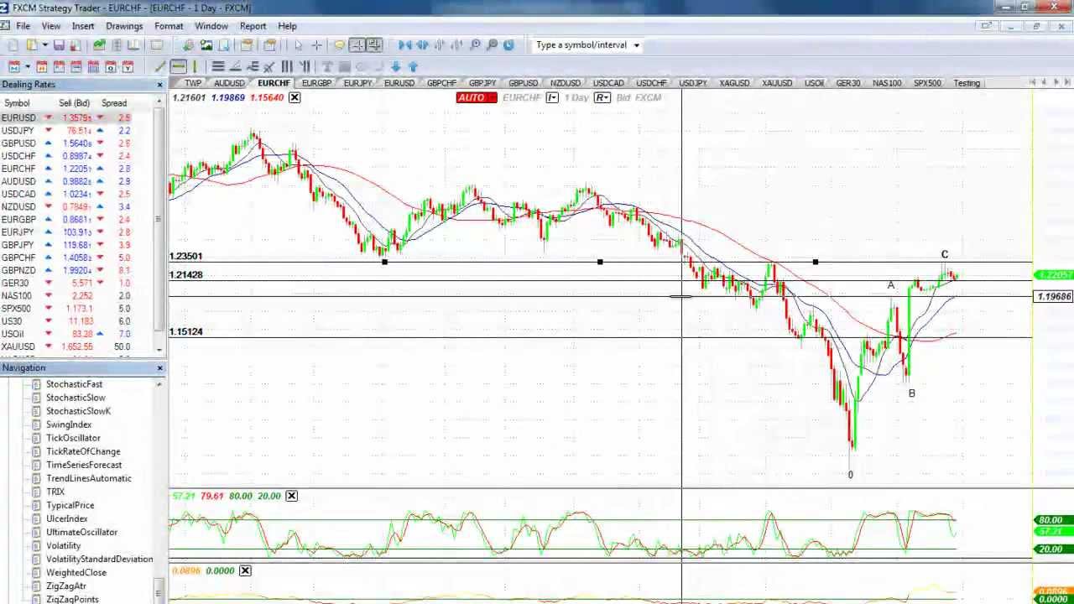Select EURUSD row in Dealing Rates
The image size is (1074, 604).
77,117
